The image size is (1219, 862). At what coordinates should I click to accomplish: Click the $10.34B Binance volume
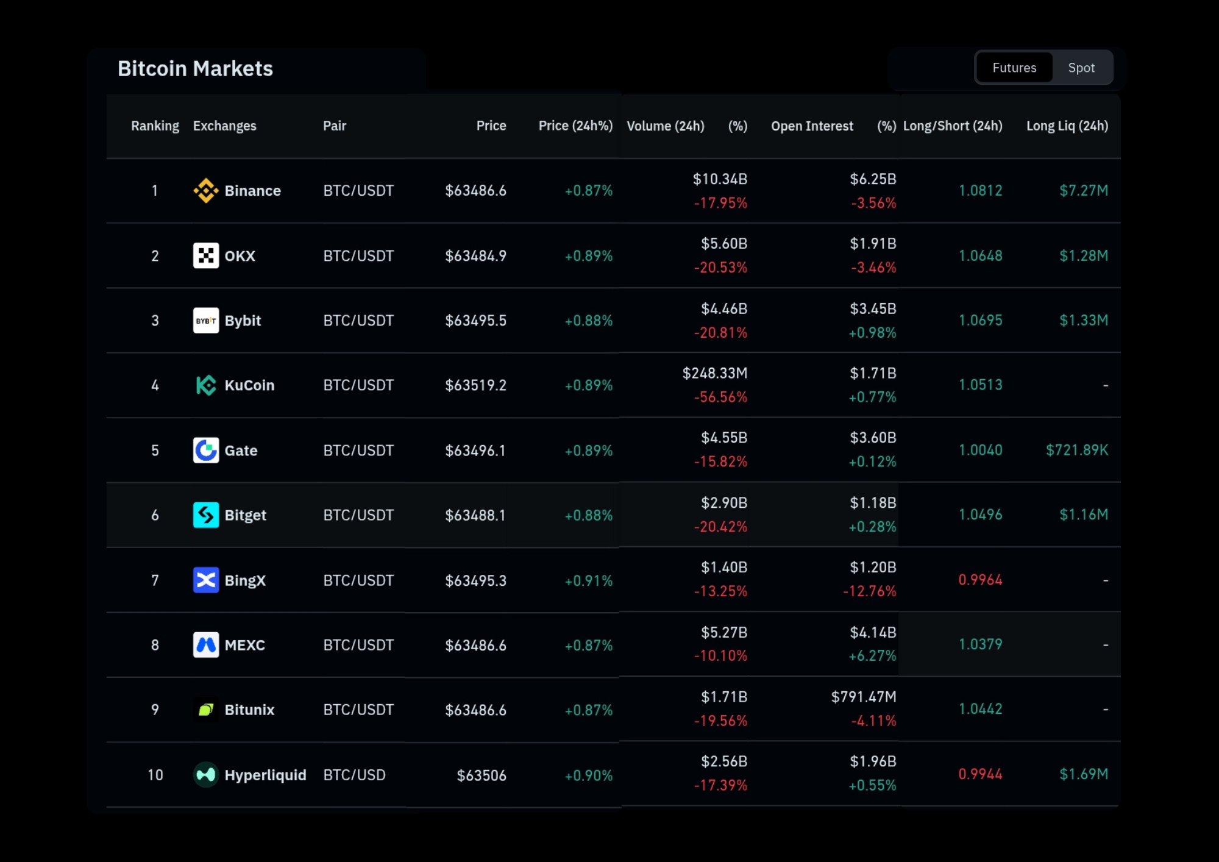pos(720,179)
